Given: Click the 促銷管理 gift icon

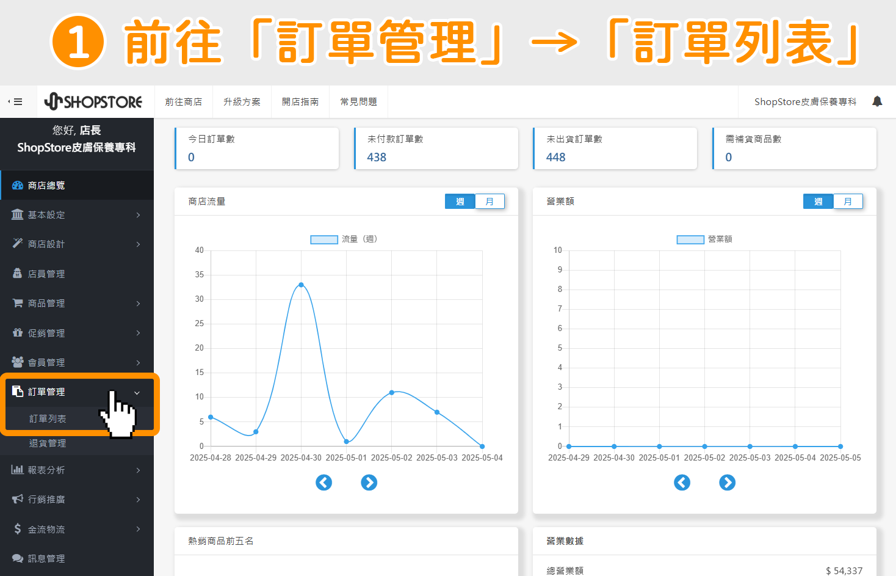Looking at the screenshot, I should [x=18, y=332].
